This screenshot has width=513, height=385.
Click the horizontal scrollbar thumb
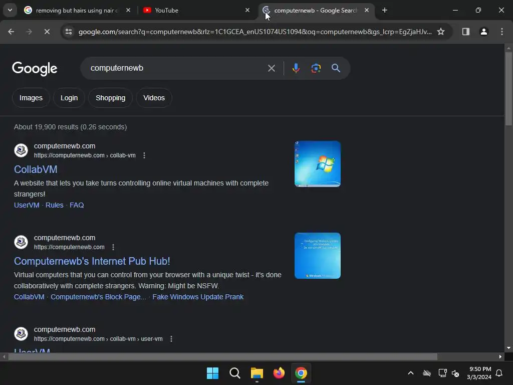[x=223, y=356]
